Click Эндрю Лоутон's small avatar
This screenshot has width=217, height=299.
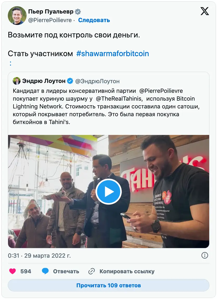coord(17,81)
